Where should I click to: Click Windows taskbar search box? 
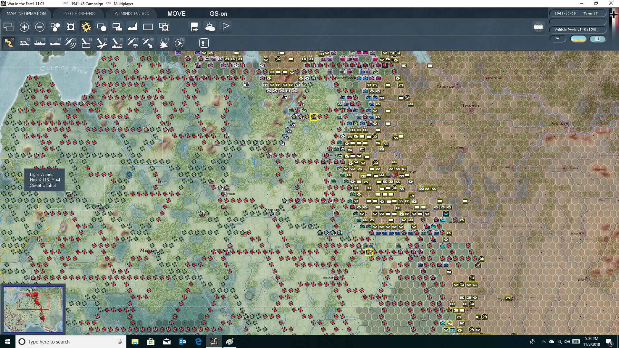pos(71,342)
